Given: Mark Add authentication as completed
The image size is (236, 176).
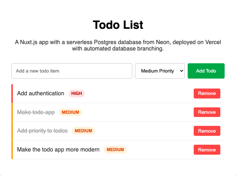Looking at the screenshot, I should (41, 94).
